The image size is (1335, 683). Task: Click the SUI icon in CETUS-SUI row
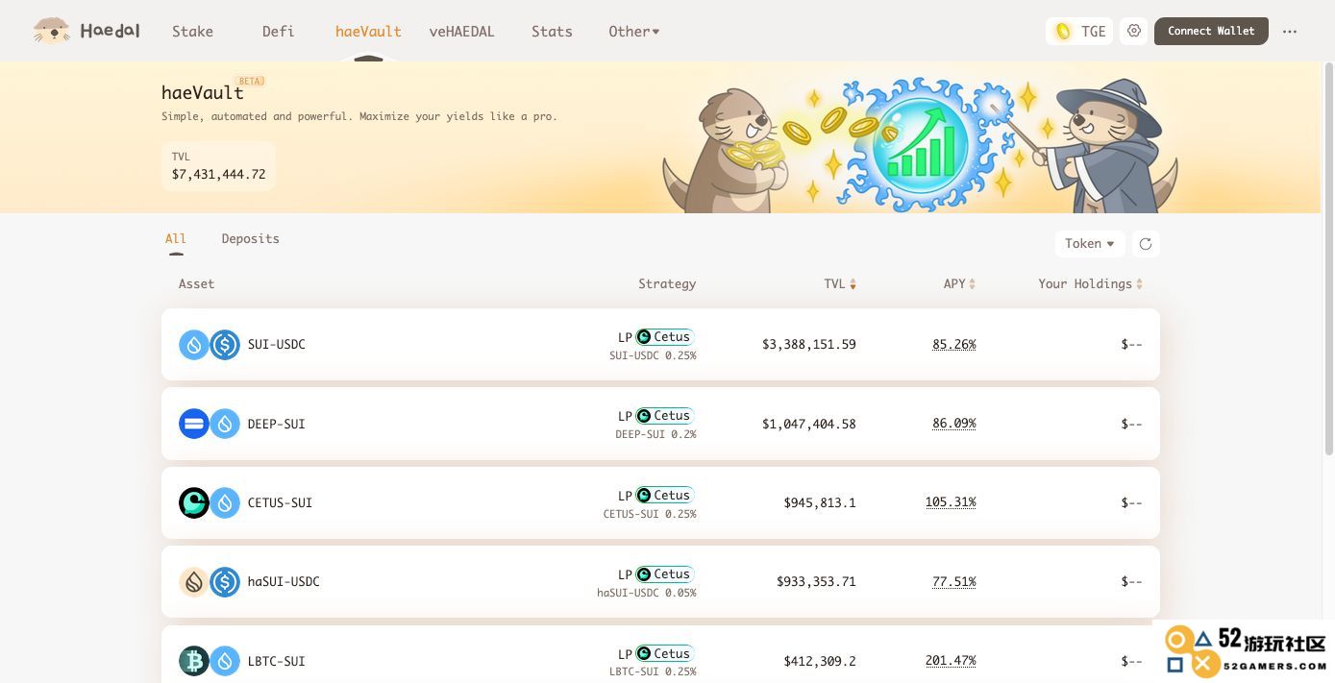225,502
